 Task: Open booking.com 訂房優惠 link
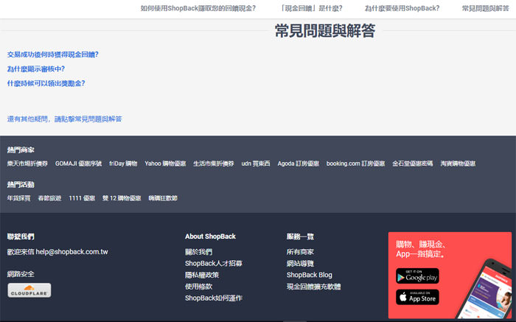pos(355,164)
